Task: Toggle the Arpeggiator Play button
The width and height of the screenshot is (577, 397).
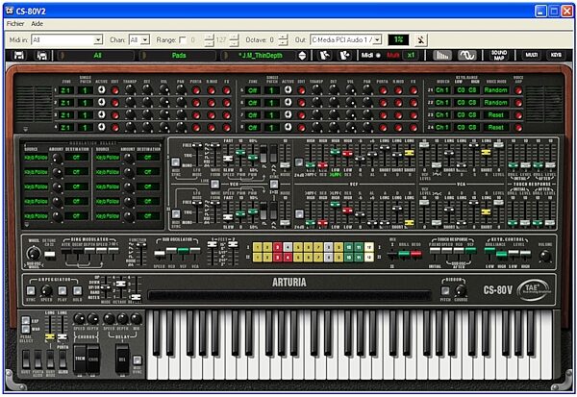Action: pos(63,290)
